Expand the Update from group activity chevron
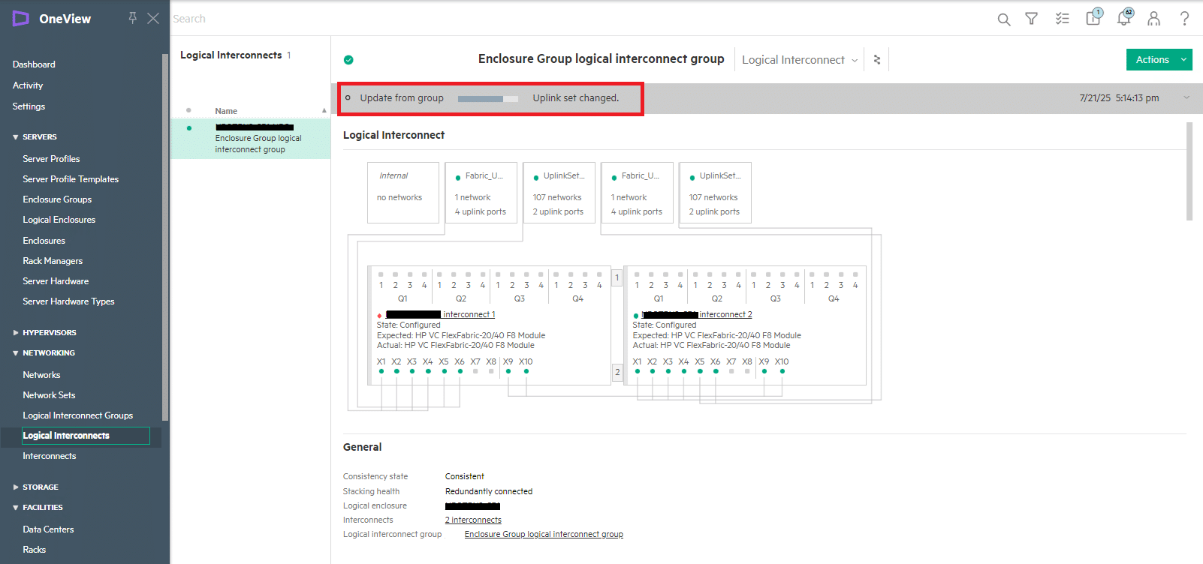1203x564 pixels. [x=1186, y=97]
